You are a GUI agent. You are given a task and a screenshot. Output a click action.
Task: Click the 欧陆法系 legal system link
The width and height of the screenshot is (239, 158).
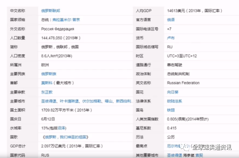click(x=175, y=101)
